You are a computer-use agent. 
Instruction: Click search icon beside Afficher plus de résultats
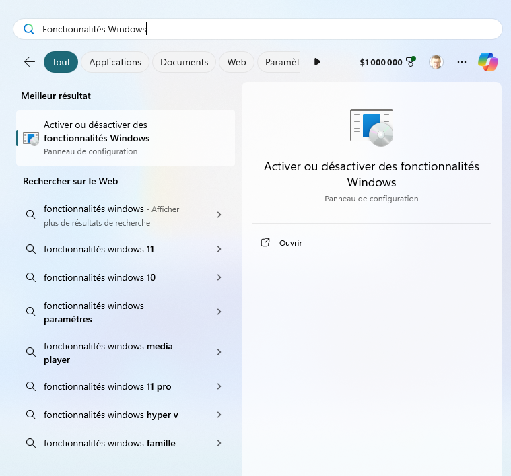(31, 215)
